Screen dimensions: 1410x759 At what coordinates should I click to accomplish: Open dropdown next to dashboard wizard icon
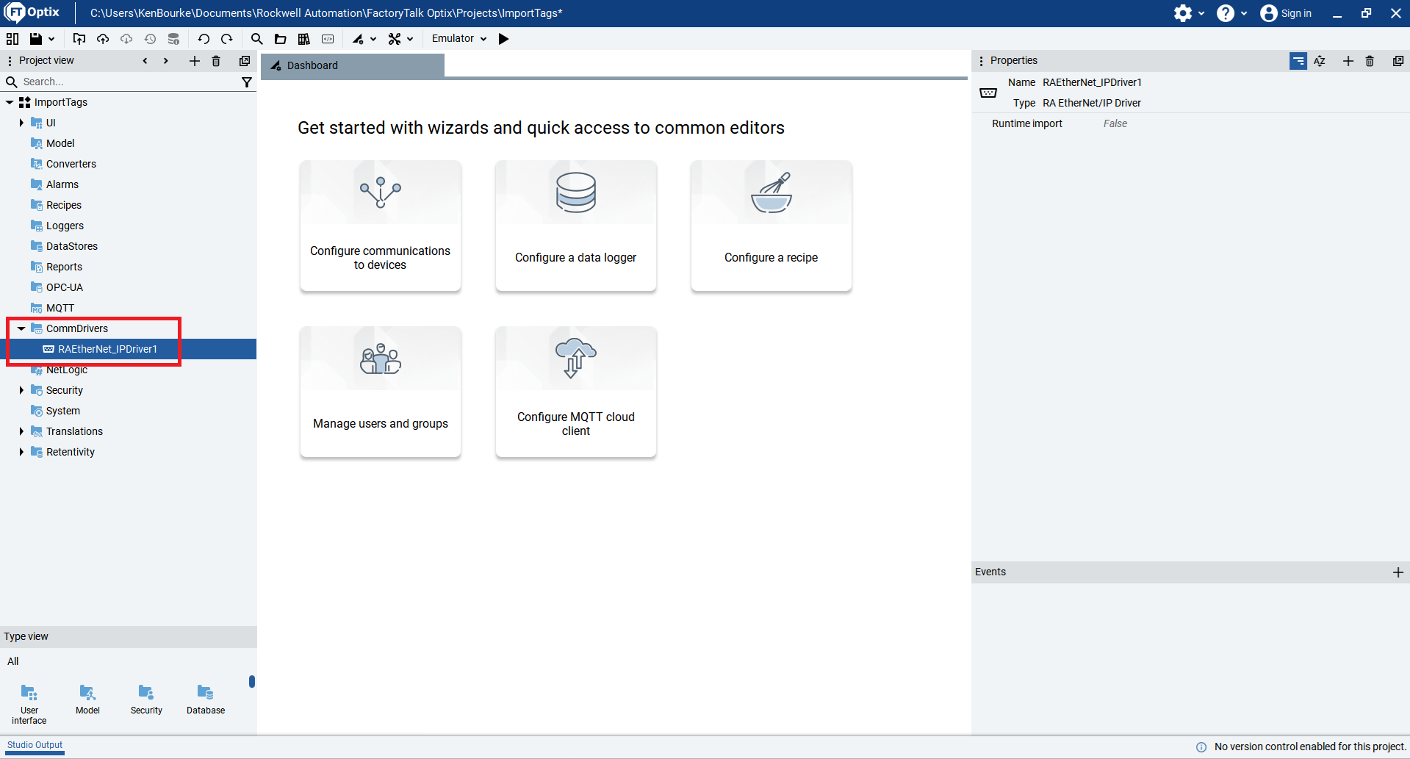pos(373,39)
